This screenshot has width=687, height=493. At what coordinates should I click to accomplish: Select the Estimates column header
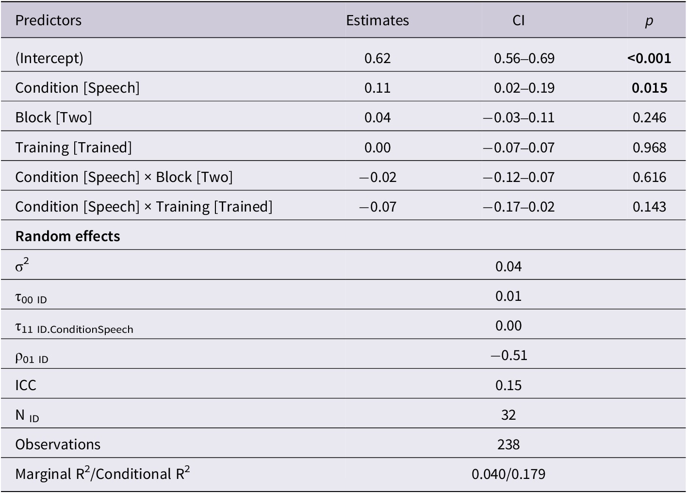point(377,20)
